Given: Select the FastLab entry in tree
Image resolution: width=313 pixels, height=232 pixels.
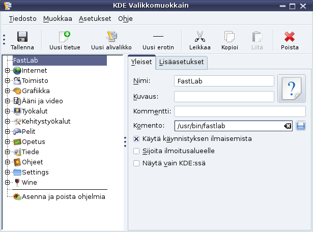Looking at the screenshot, I should click(60, 60).
